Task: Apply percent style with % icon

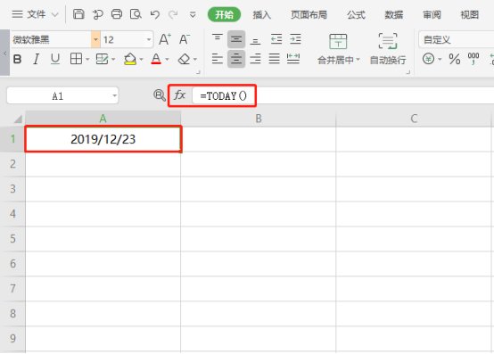Action: click(x=454, y=59)
